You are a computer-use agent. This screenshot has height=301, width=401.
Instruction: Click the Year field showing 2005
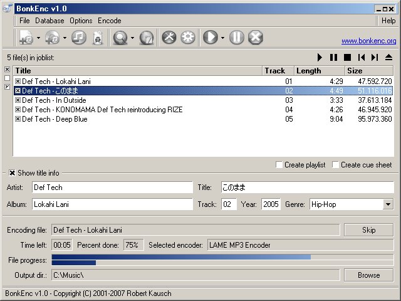271,204
